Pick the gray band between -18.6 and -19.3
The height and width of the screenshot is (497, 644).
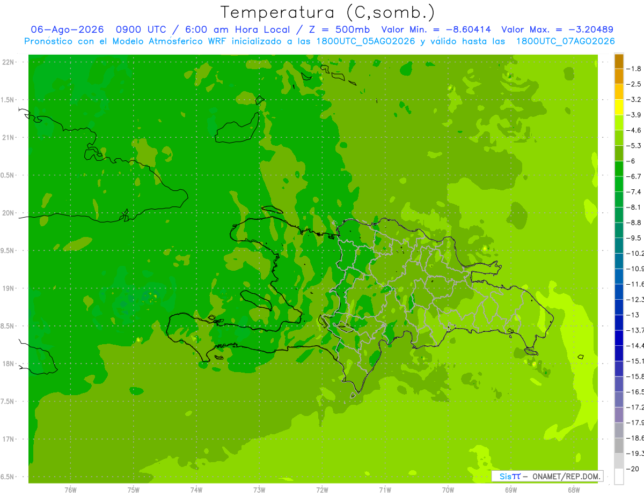click(619, 446)
